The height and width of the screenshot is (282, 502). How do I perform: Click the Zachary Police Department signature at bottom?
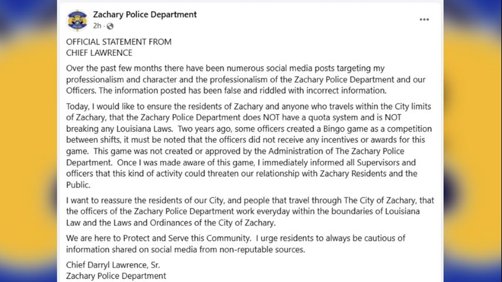pyautogui.click(x=116, y=276)
